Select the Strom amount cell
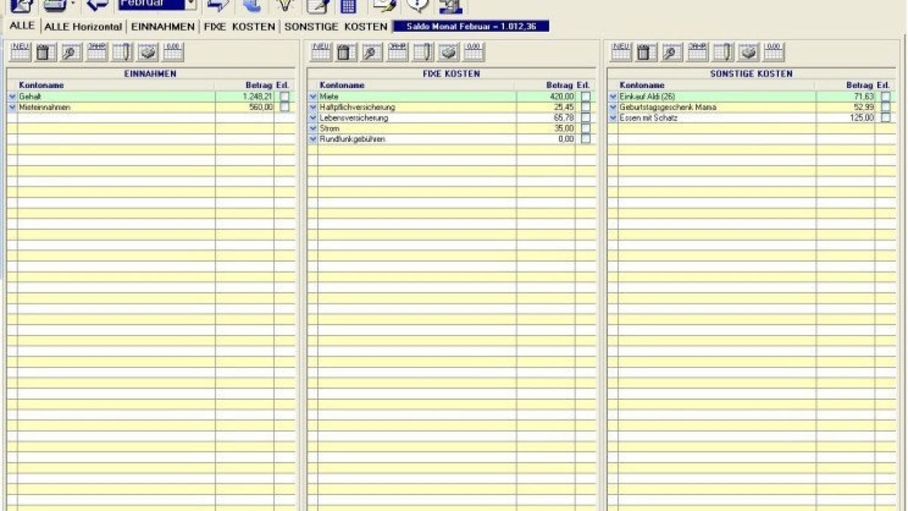The image size is (908, 511). click(546, 129)
